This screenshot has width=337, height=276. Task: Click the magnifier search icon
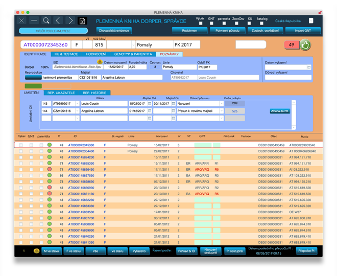pyautogui.click(x=46, y=20)
